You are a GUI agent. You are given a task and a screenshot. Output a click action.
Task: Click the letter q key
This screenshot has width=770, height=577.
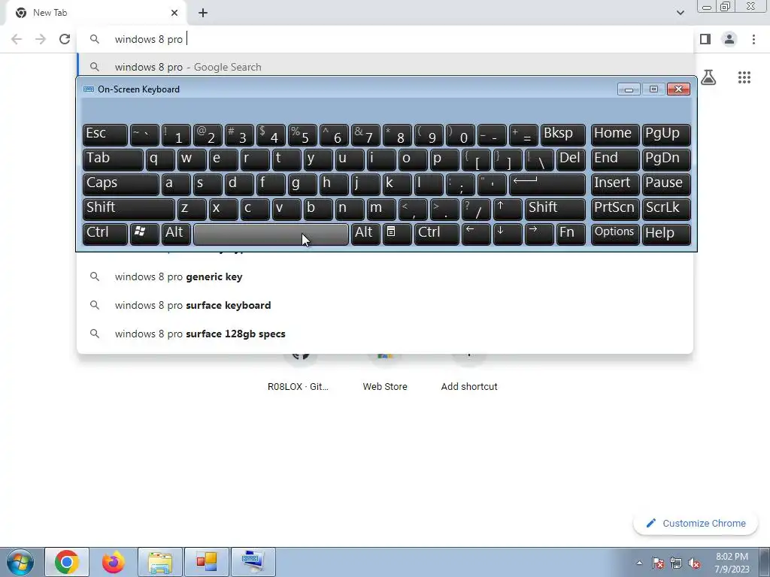click(x=160, y=159)
